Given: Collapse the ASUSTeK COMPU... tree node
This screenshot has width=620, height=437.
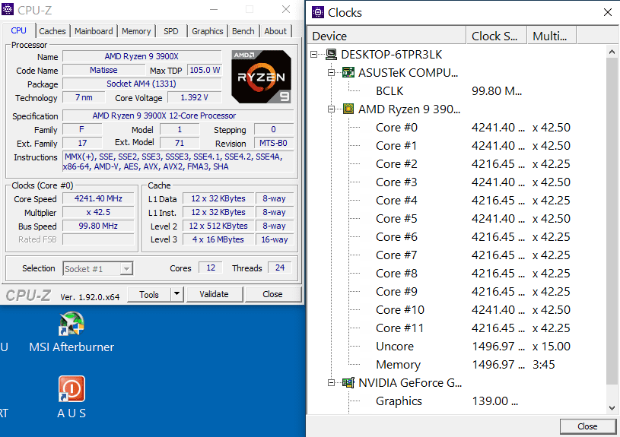Looking at the screenshot, I should click(x=332, y=73).
